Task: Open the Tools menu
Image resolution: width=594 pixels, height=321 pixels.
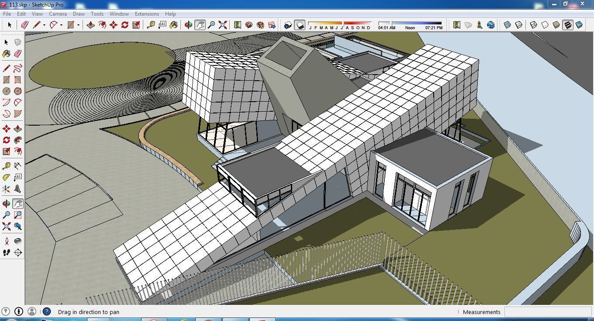Action: [97, 14]
